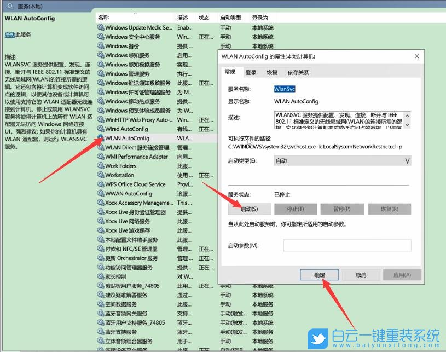The height and width of the screenshot is (352, 446).
Task: Click the WPS Office Cloud Service icon
Action: pyautogui.click(x=101, y=184)
